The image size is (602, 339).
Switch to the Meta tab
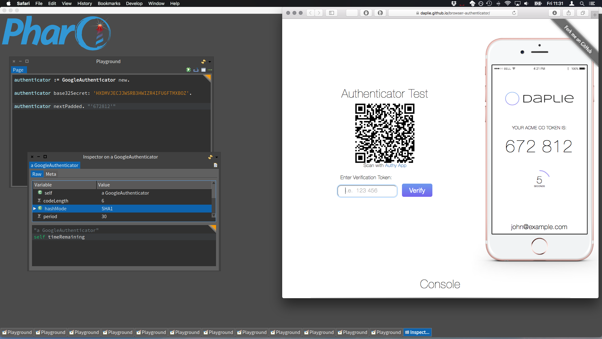51,174
